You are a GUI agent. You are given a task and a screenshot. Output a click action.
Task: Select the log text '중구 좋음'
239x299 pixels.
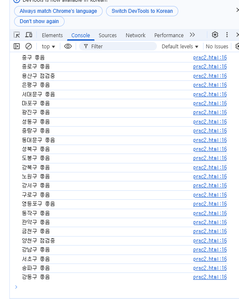click(33, 58)
